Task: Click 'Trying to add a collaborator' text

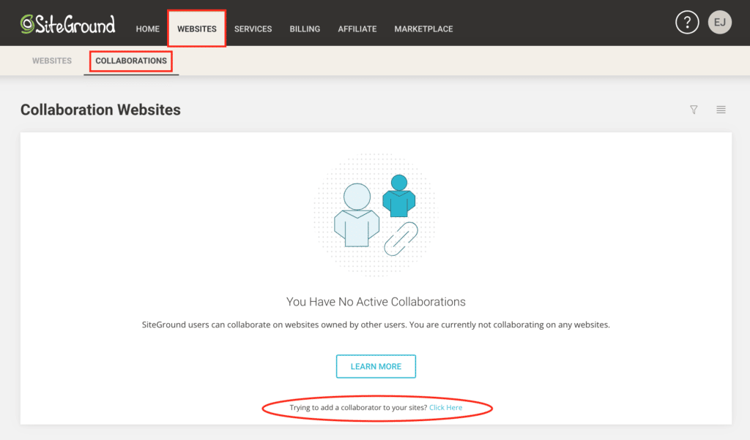Action: pos(358,408)
